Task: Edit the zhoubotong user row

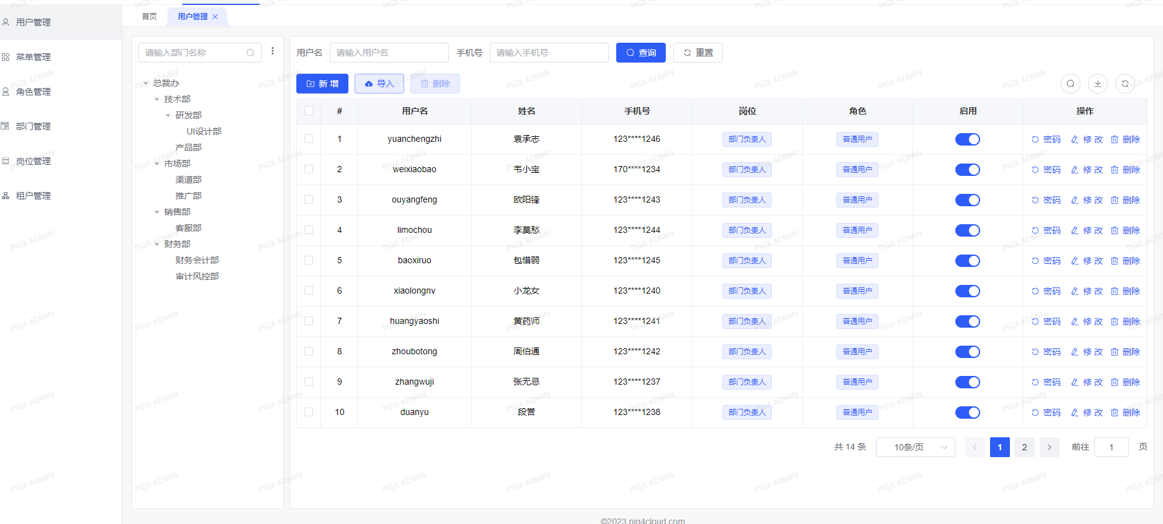Action: [1087, 352]
